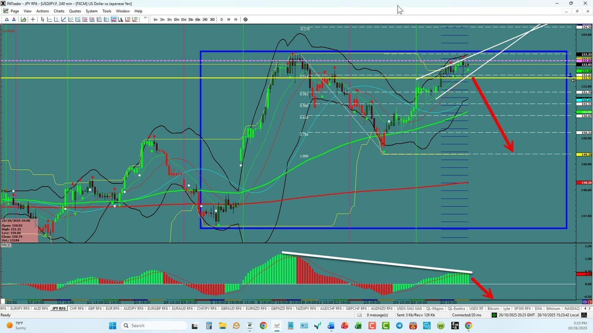Switch to the 240-minute timeframe
The height and width of the screenshot is (333, 593).
coord(205,19)
